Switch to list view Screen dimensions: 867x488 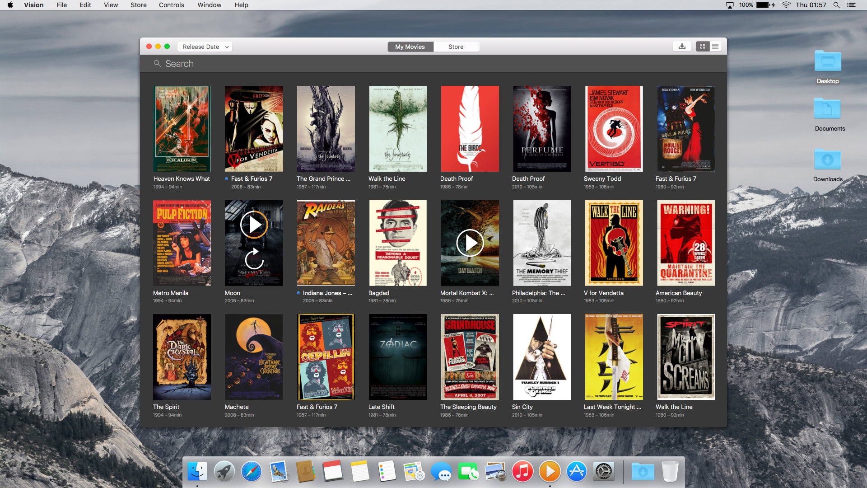[x=715, y=47]
